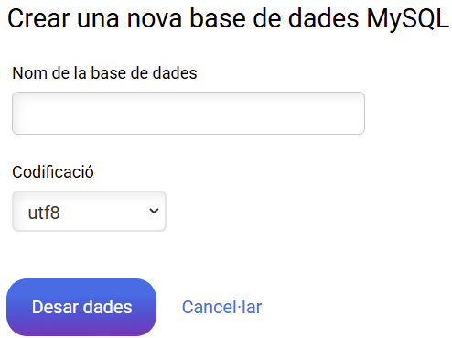452x338 pixels.
Task: Click the Codificació label
Action: click(53, 172)
